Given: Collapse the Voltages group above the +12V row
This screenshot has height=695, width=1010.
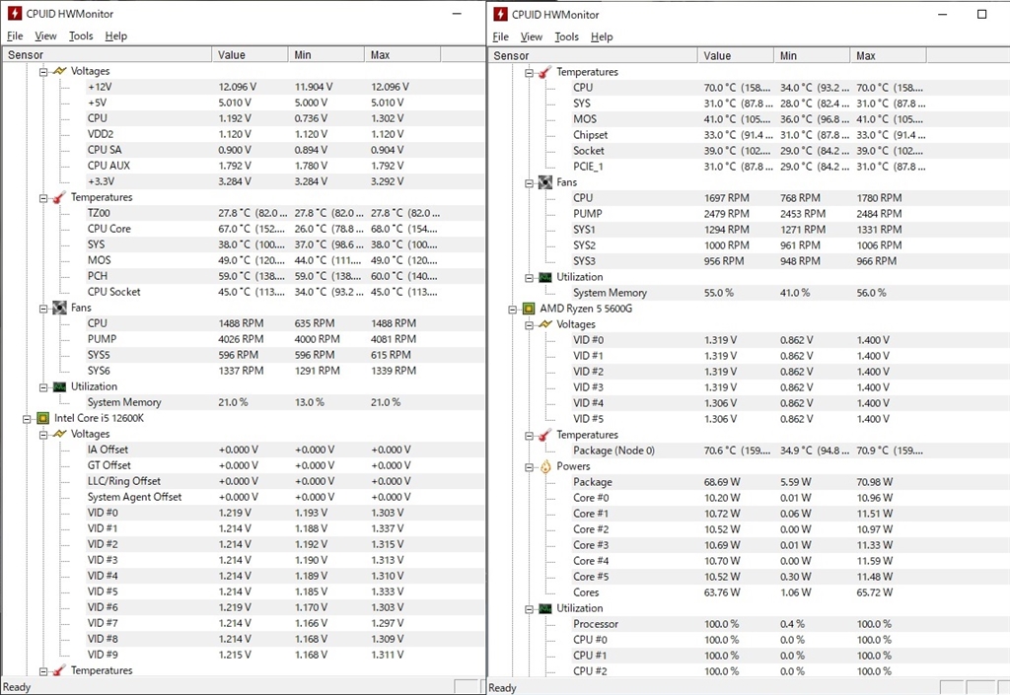Looking at the screenshot, I should click(x=43, y=71).
